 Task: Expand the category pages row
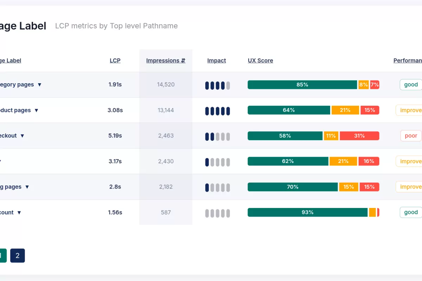(x=39, y=85)
